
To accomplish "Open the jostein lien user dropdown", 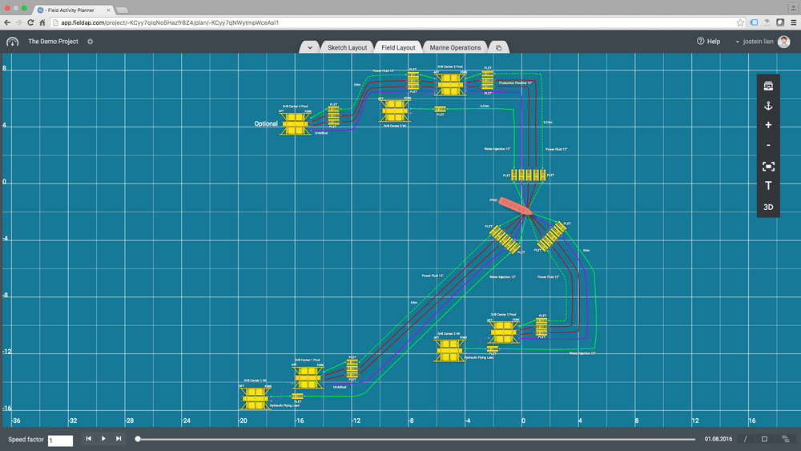I will coord(755,42).
